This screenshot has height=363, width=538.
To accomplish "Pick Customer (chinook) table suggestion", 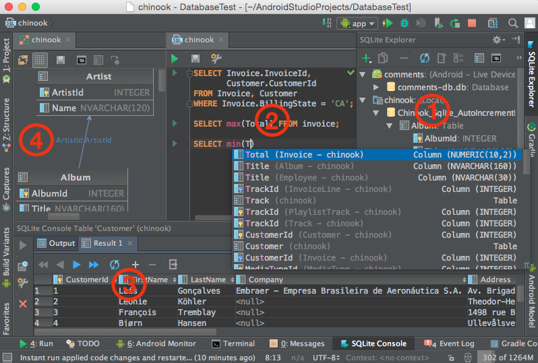I will point(378,246).
